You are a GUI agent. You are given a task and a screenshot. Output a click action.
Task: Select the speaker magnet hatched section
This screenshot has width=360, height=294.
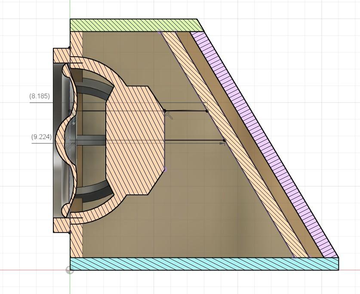[135, 140]
